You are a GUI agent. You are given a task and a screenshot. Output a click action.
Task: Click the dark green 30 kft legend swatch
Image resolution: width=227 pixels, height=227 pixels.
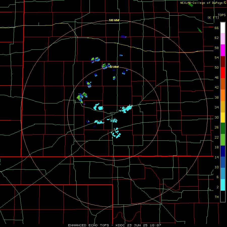tap(223, 128)
